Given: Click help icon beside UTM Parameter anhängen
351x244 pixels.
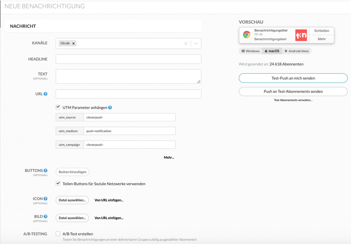Looking at the screenshot, I should [110, 108].
